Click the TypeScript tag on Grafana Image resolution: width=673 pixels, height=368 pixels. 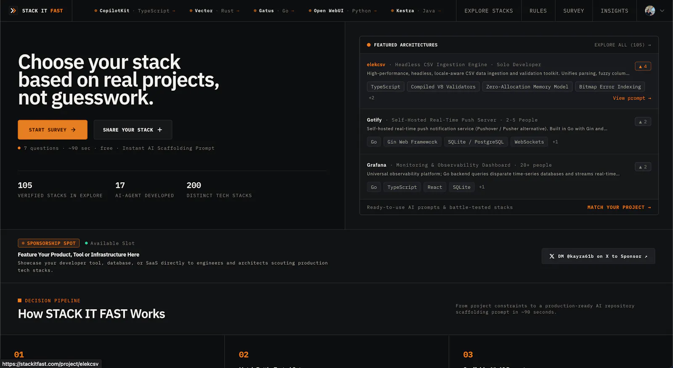click(x=402, y=187)
